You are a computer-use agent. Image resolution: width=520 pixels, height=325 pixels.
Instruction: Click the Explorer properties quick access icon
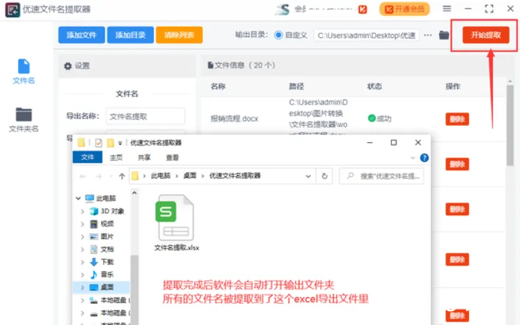coord(98,143)
